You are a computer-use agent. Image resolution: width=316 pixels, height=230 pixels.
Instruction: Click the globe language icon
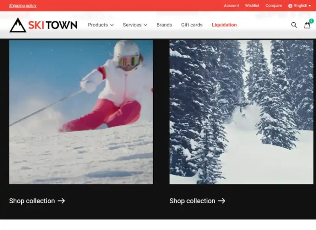point(290,6)
